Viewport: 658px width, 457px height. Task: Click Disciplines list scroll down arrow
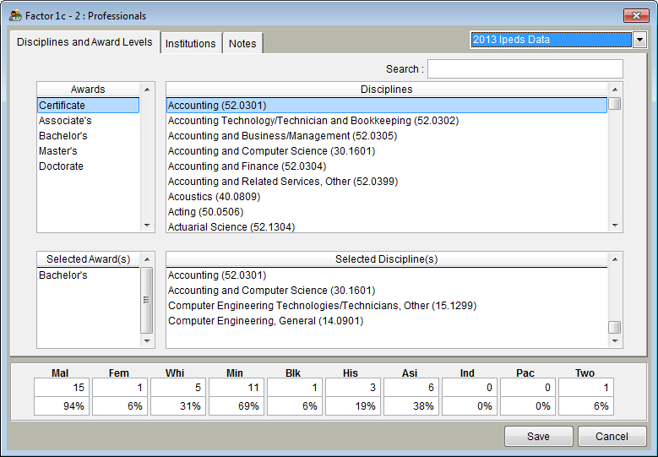tap(615, 226)
